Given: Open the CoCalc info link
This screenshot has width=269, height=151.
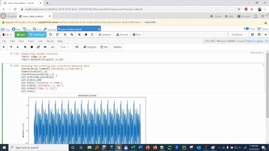Looking at the screenshot, I should pos(216,16).
